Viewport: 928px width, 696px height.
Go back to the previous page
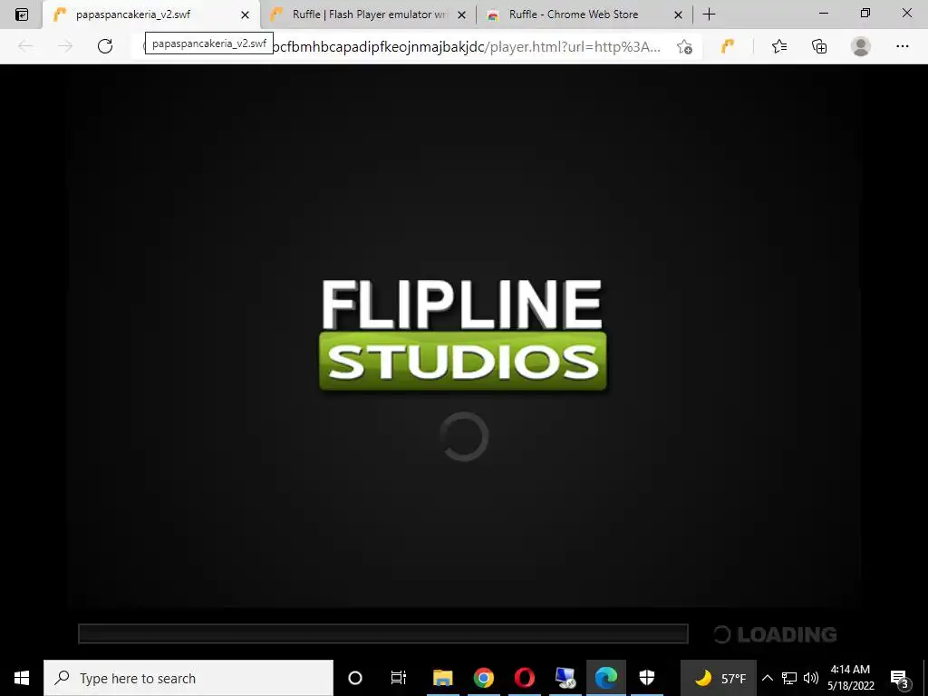[25, 46]
